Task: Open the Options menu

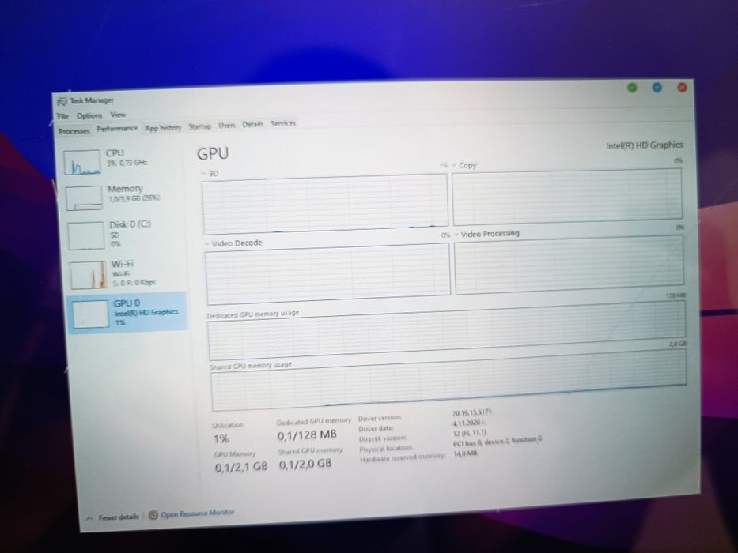Action: (89, 115)
